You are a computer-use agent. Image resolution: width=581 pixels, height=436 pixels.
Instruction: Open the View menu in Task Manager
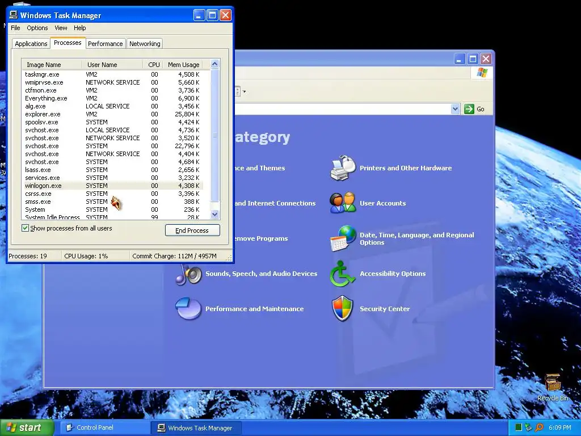coord(61,28)
